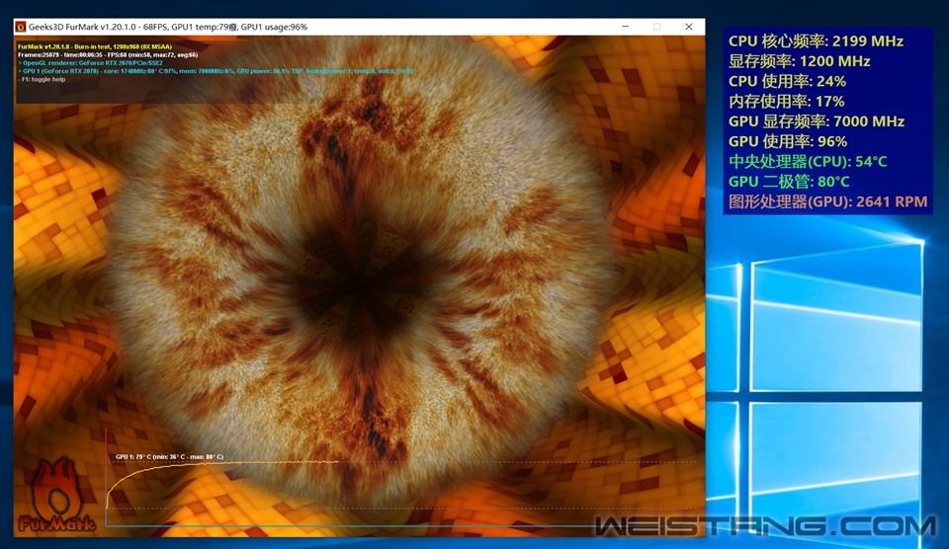The height and width of the screenshot is (549, 949).
Task: Click the CPU 核心频率 2199 MHz reading
Action: click(x=816, y=41)
